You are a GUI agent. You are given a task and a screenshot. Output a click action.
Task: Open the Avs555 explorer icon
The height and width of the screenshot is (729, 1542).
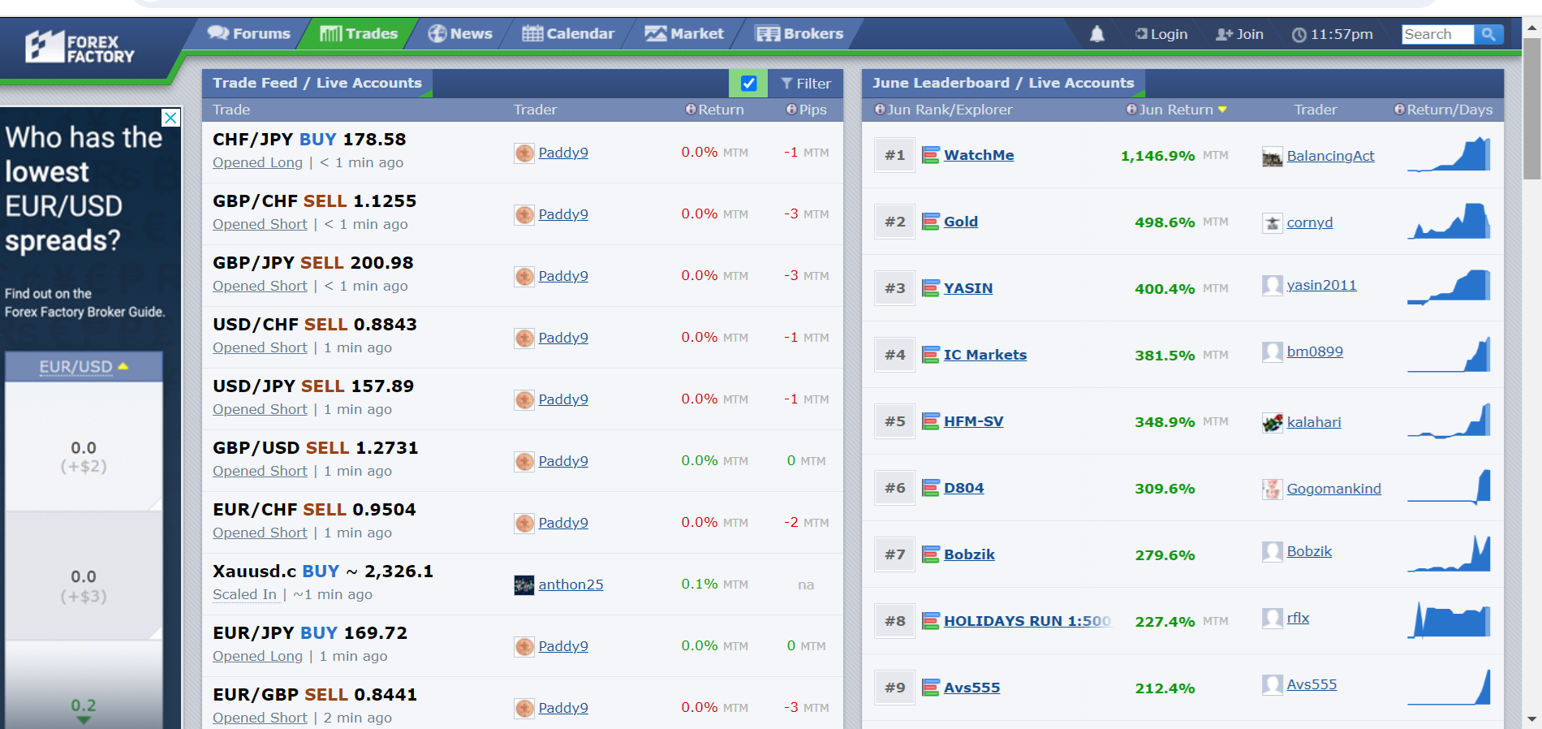pyautogui.click(x=931, y=688)
